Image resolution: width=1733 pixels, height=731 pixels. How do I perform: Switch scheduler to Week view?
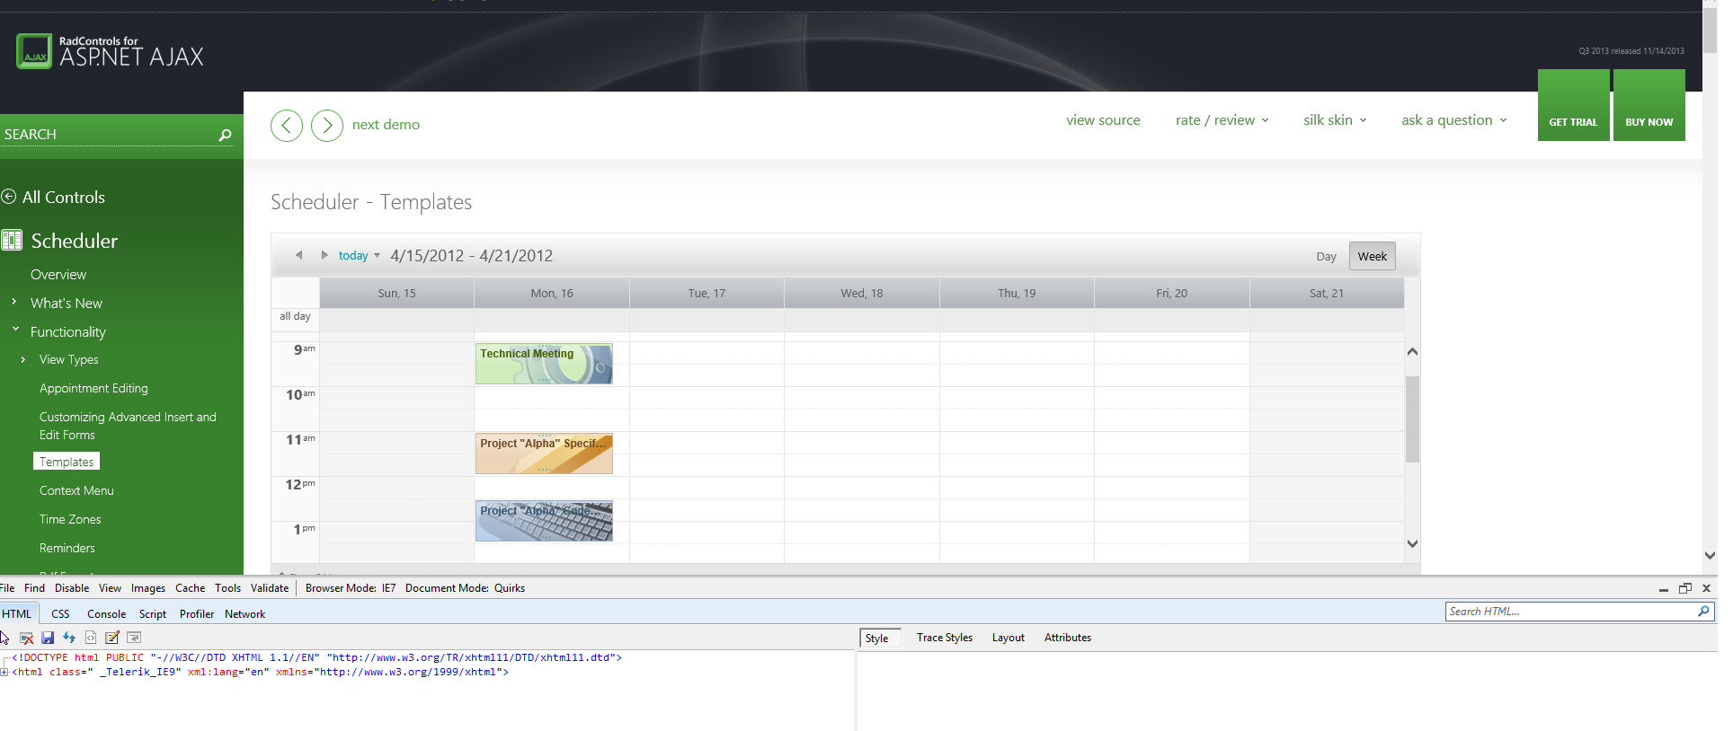(1373, 256)
